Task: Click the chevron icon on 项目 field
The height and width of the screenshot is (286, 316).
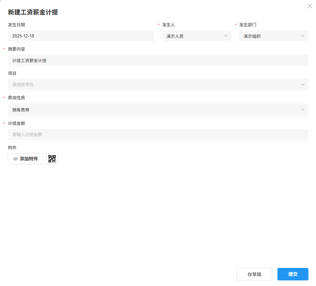Action: 303,84
